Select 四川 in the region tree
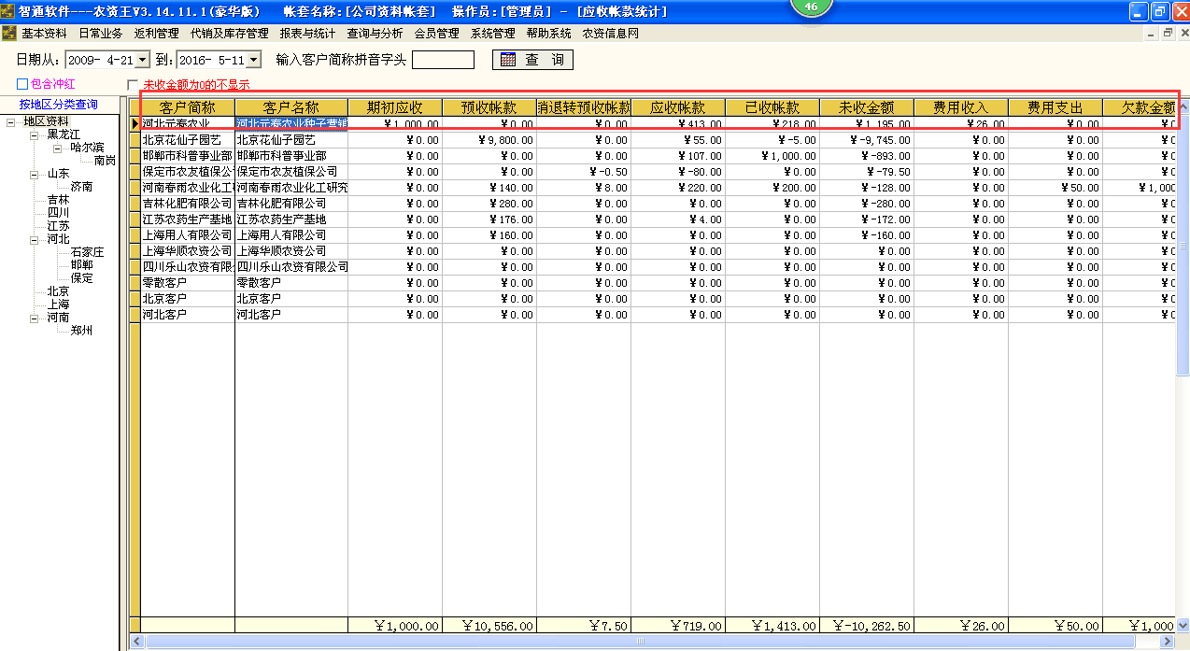The width and height of the screenshot is (1190, 651). click(58, 213)
